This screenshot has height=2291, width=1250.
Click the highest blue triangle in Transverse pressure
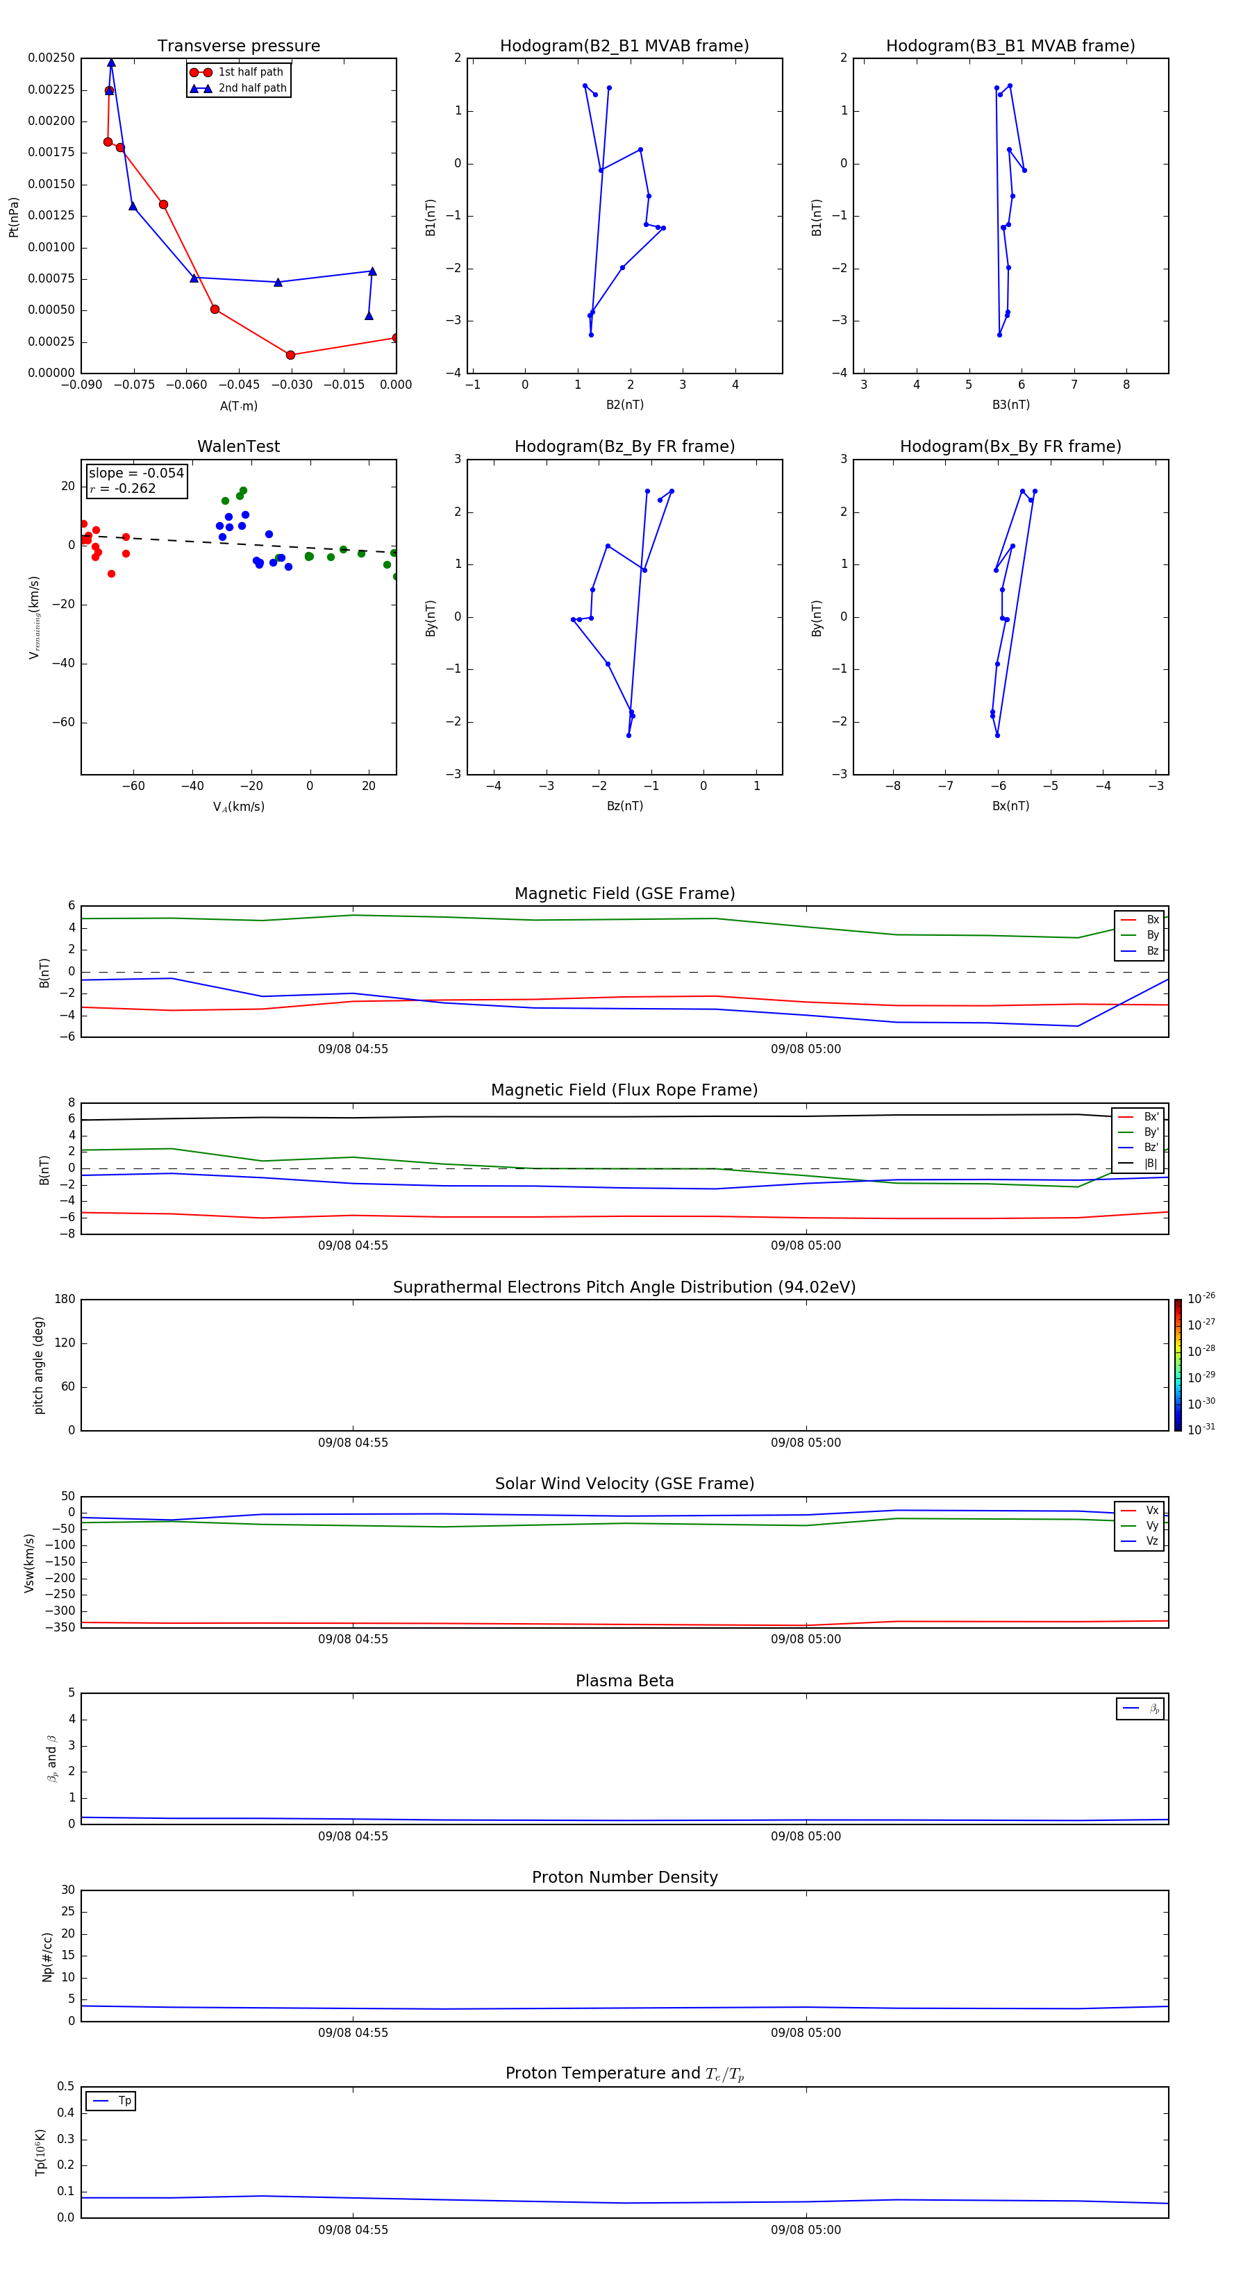pyautogui.click(x=111, y=62)
